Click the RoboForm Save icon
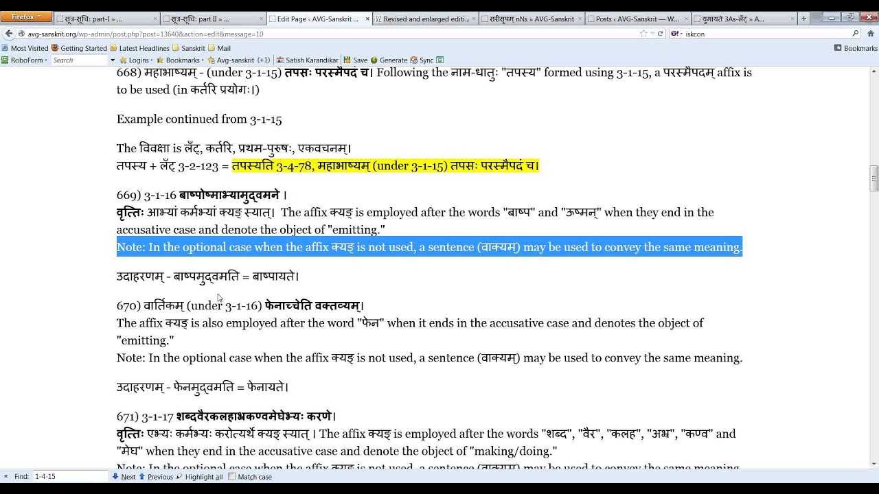 356,60
